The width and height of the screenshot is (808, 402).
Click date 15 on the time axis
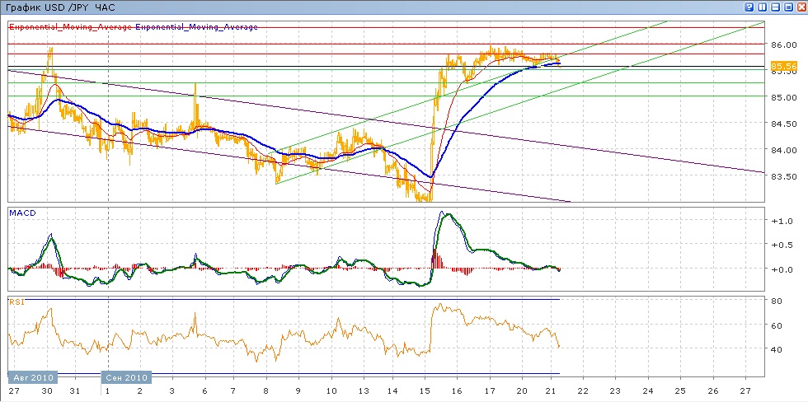[x=425, y=390]
